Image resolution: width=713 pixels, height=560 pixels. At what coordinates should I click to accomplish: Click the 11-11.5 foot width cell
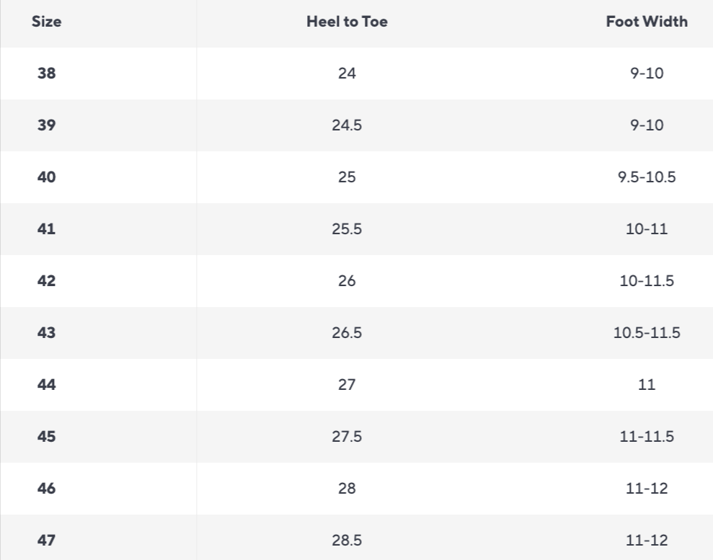point(647,437)
